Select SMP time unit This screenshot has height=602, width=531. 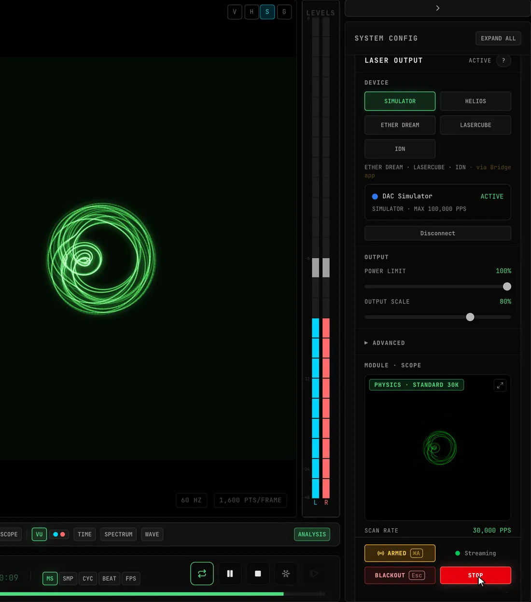coord(68,578)
